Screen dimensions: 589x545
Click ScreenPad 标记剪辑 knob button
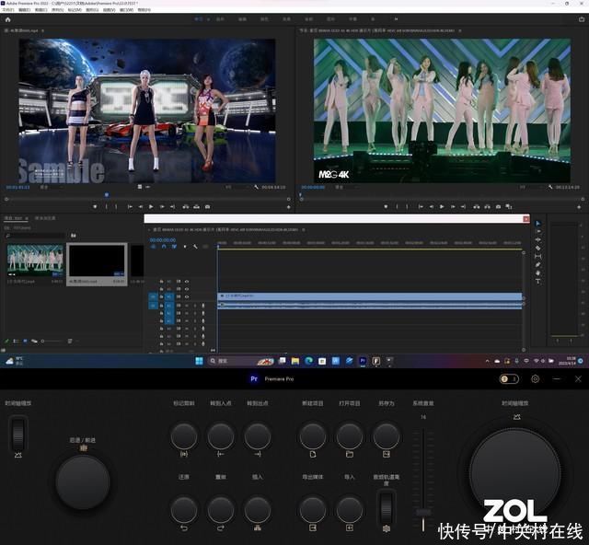pos(184,436)
